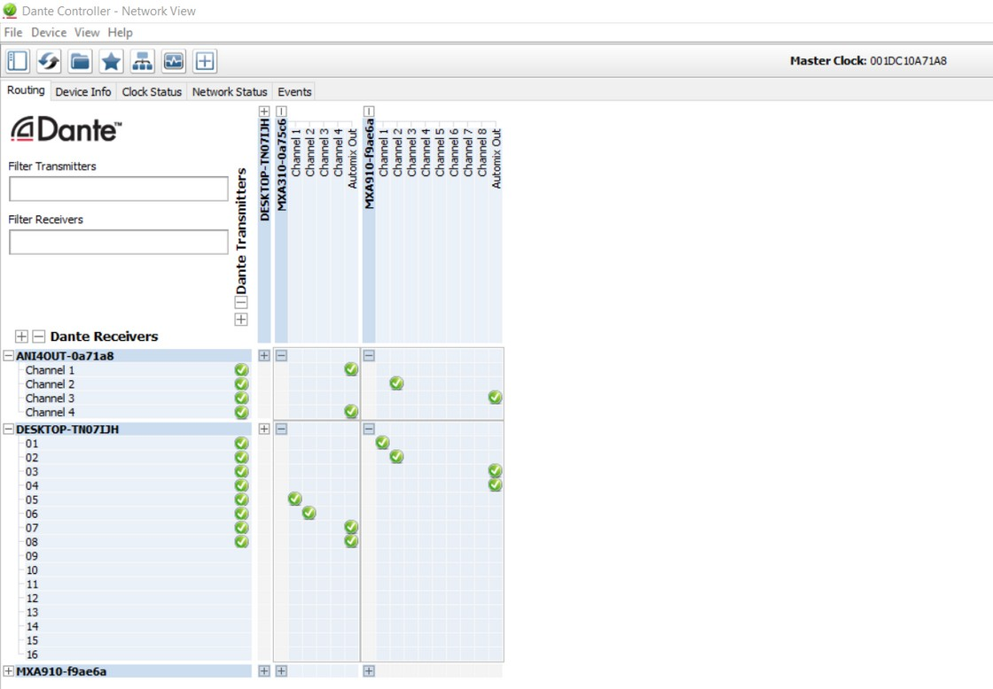This screenshot has width=993, height=689.
Task: Click status icon beside DESKTOP receiver 08
Action: [241, 542]
